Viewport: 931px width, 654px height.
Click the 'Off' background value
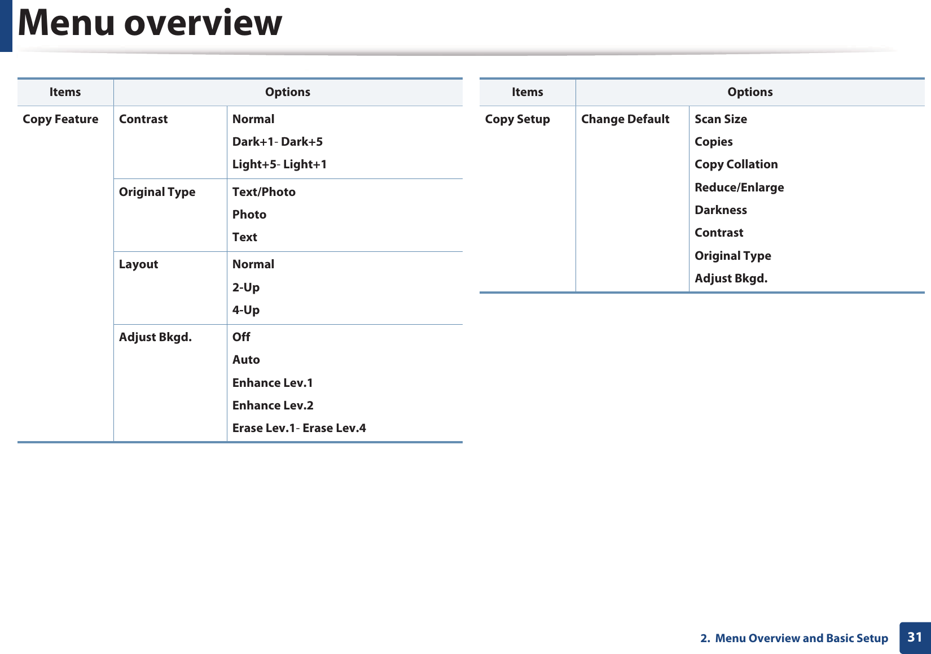click(241, 337)
